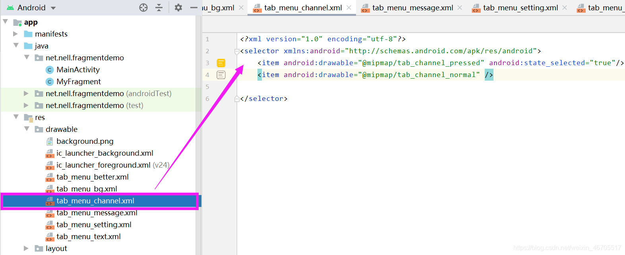Open tab_menu_better.xml in tree
The width and height of the screenshot is (625, 255).
(93, 177)
